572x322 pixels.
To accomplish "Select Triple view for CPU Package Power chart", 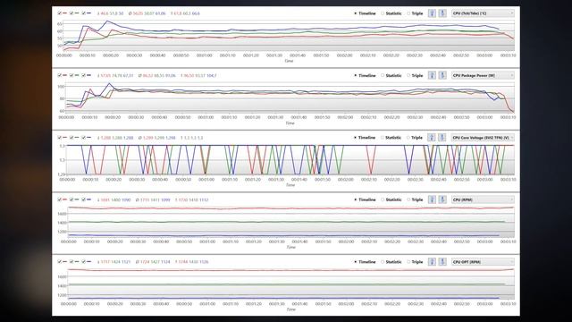I will (415, 75).
